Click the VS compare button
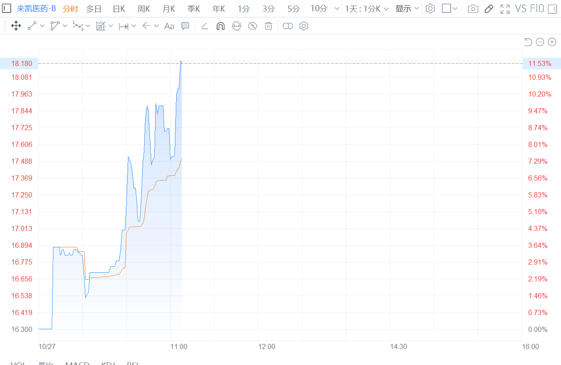Screen dimensions: 561x365 521,9
